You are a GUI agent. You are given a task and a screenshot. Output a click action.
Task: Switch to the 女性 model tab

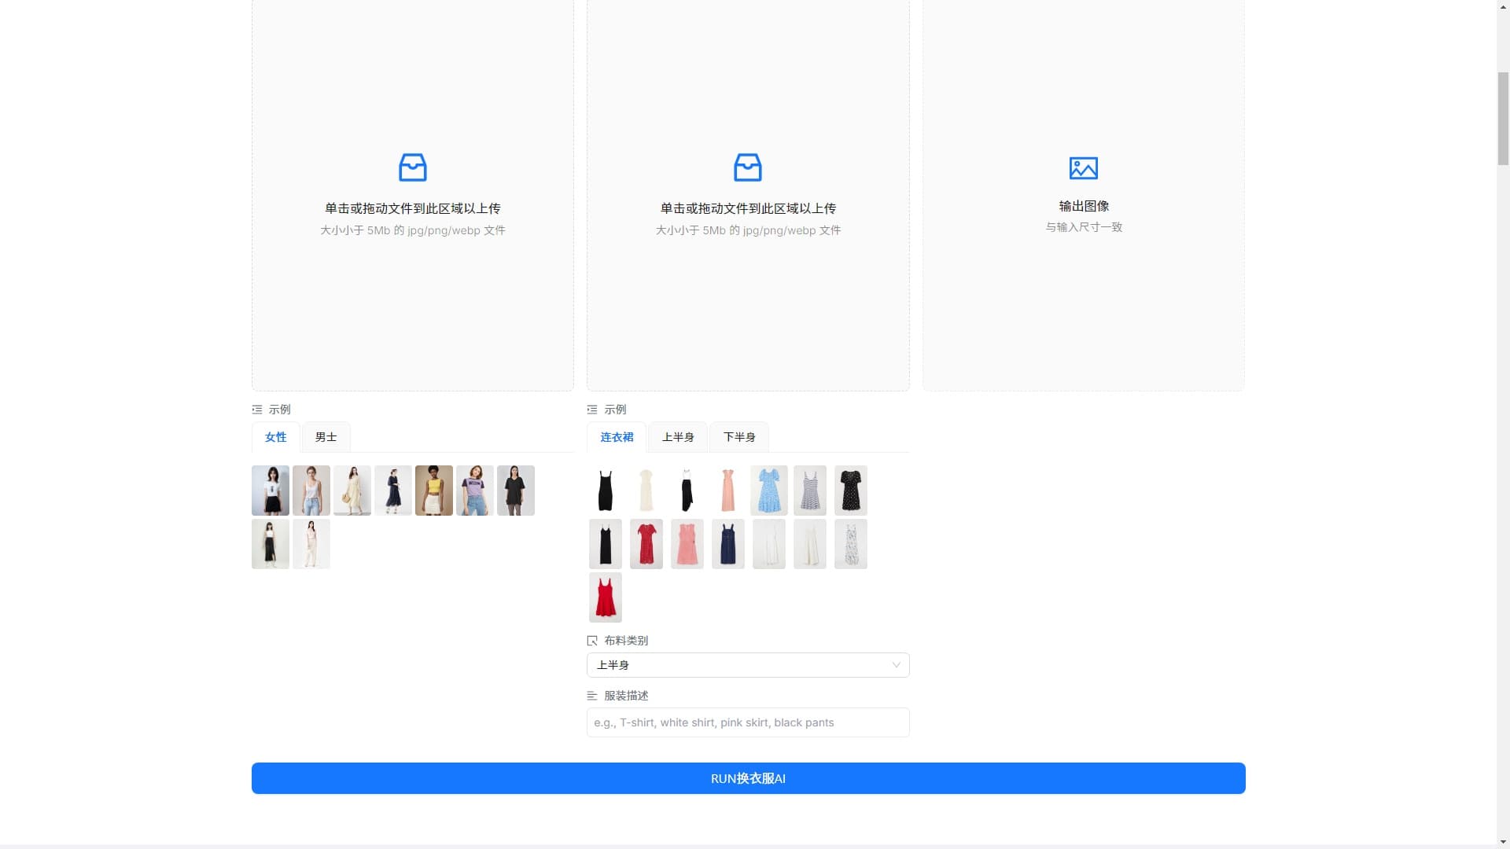[275, 437]
